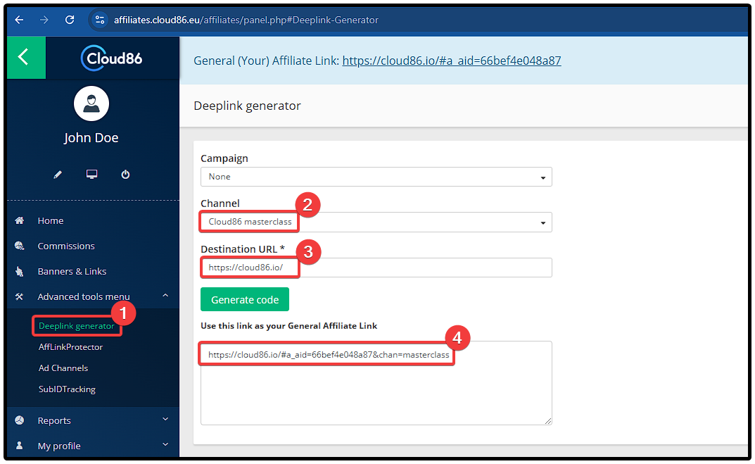Click the Advanced tools menu label
The height and width of the screenshot is (464, 755).
[x=84, y=297]
